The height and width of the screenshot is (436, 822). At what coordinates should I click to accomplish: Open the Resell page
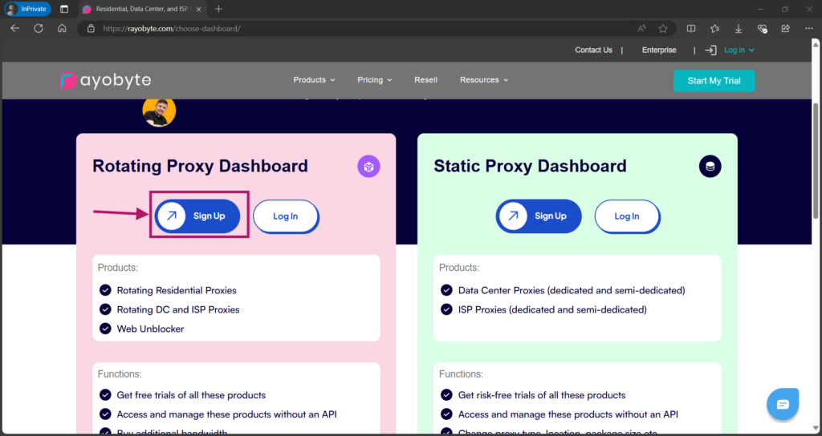[425, 80]
